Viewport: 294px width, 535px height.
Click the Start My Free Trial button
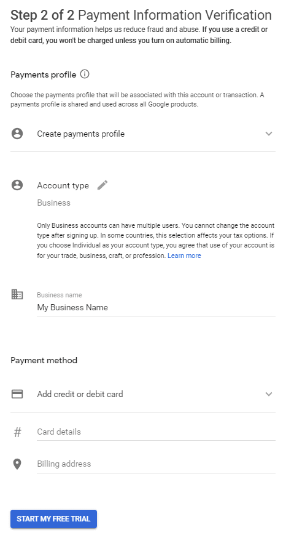[53, 519]
